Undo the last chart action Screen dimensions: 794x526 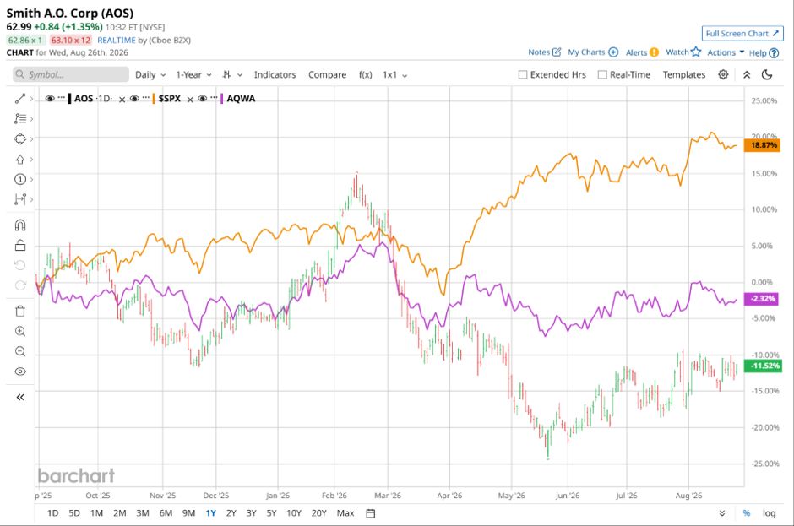click(19, 265)
